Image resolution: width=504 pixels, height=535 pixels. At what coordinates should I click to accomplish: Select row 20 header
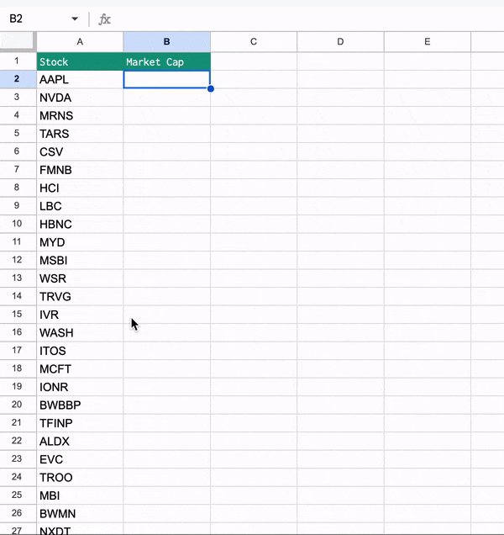(17, 405)
